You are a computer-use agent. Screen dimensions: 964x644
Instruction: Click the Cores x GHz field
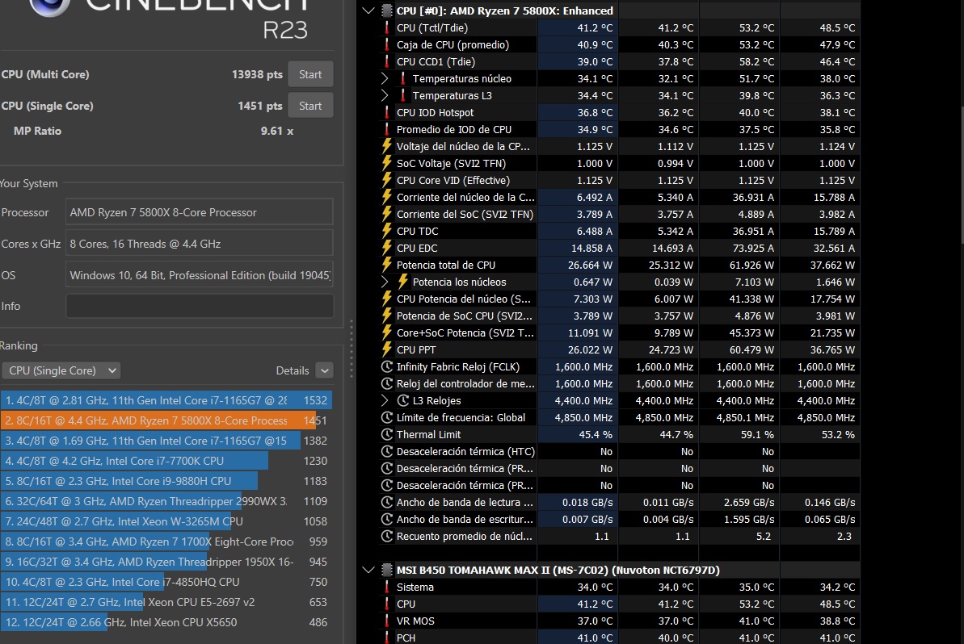coord(200,244)
